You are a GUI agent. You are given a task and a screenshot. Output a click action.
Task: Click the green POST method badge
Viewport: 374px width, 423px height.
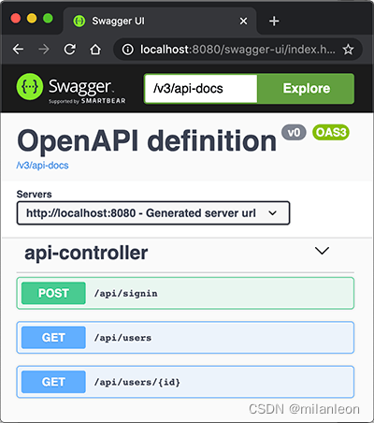[53, 293]
